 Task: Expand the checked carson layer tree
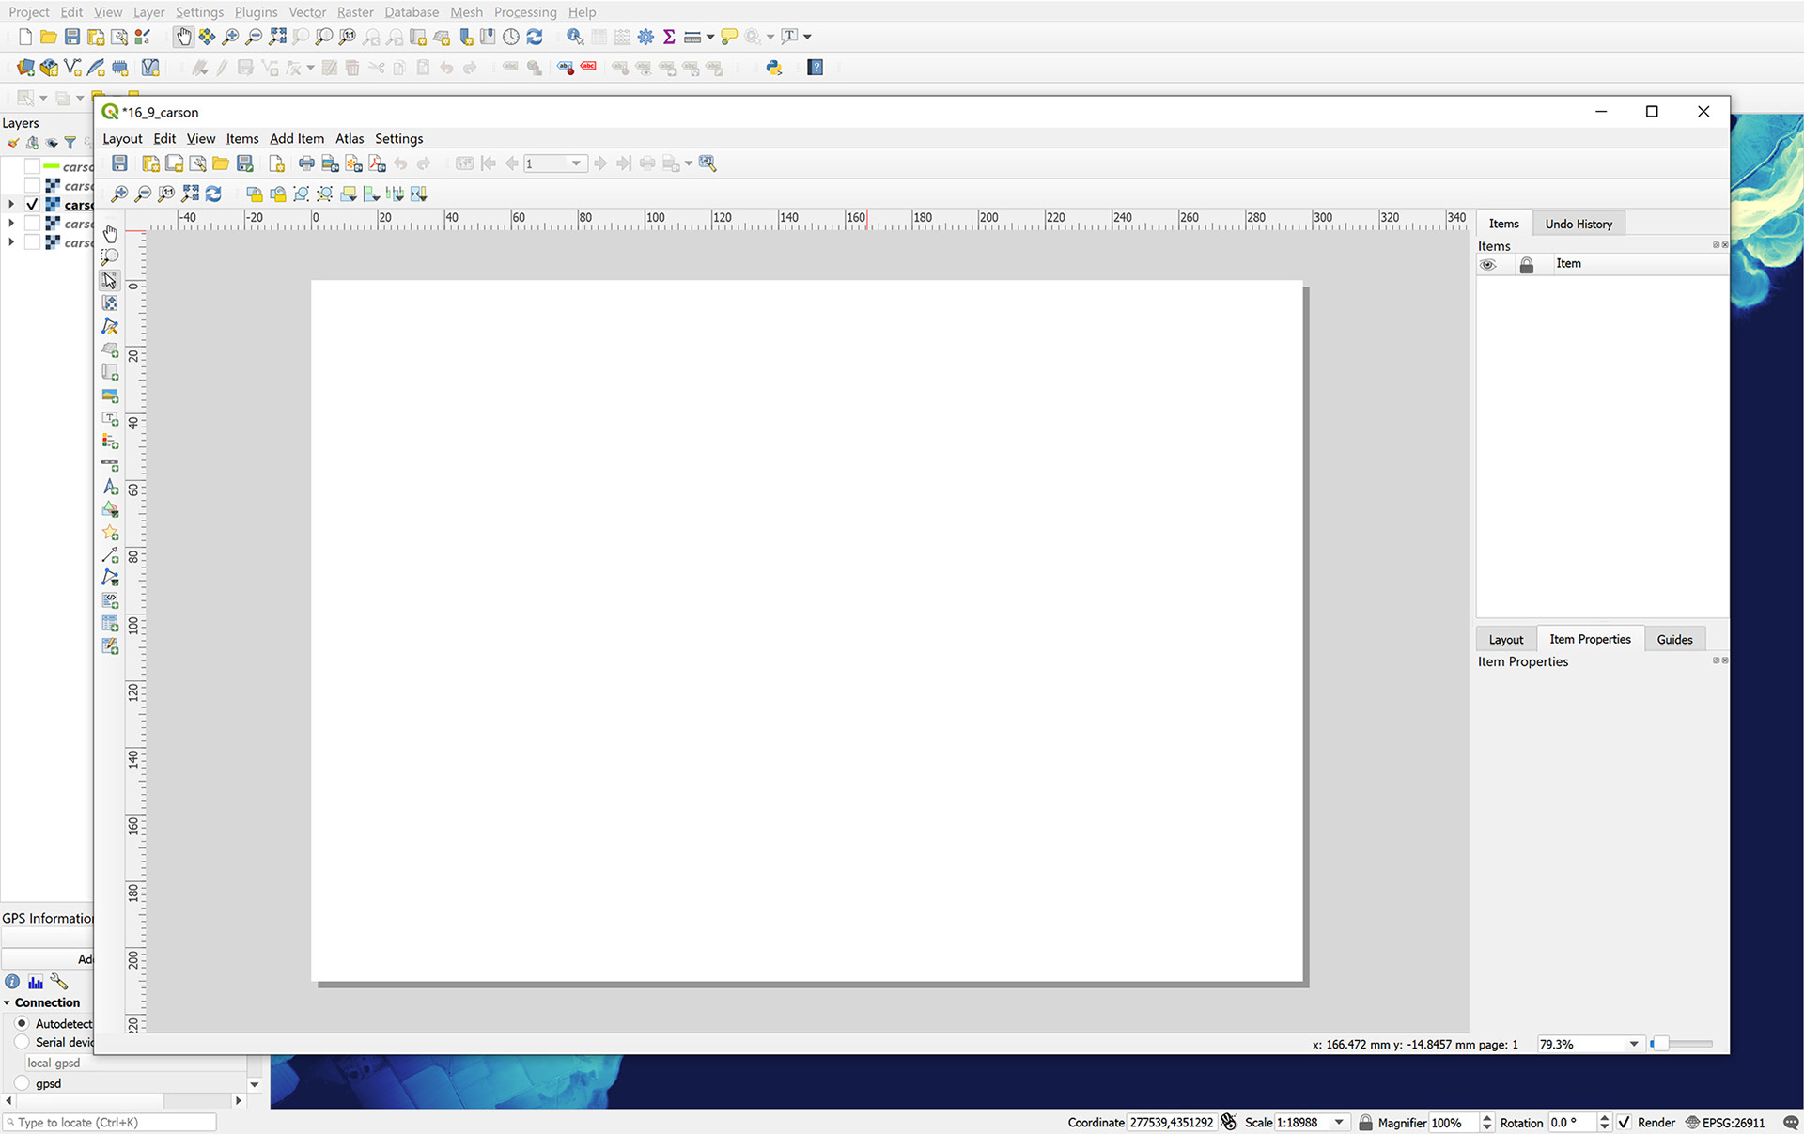click(11, 204)
